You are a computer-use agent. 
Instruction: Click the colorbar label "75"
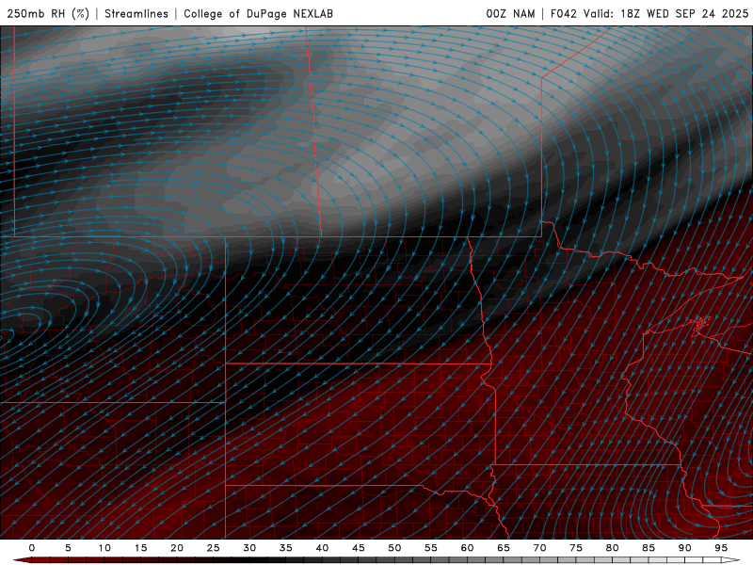tap(576, 548)
